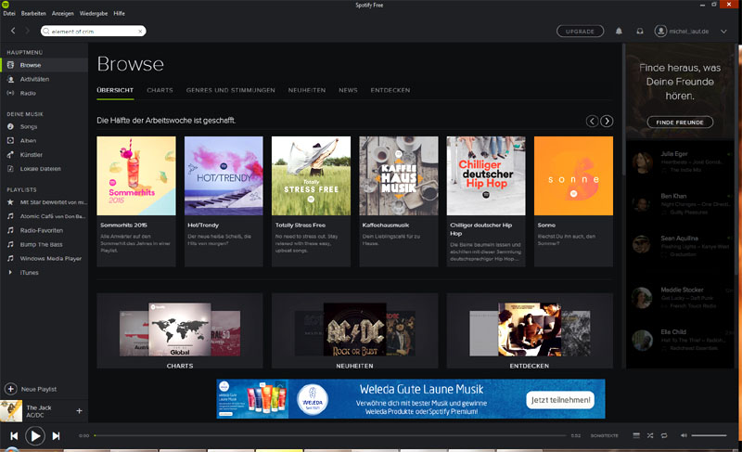
Task: Expand the iTunes playlist folder
Action: [10, 273]
